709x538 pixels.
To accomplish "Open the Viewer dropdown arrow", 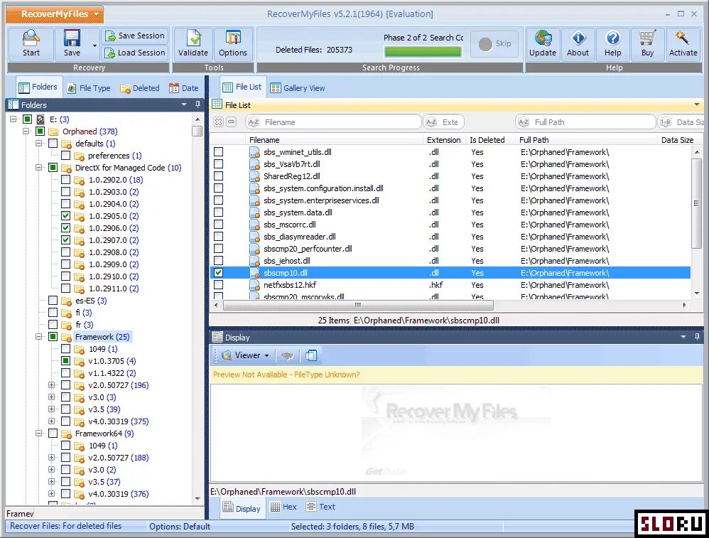I will click(267, 355).
